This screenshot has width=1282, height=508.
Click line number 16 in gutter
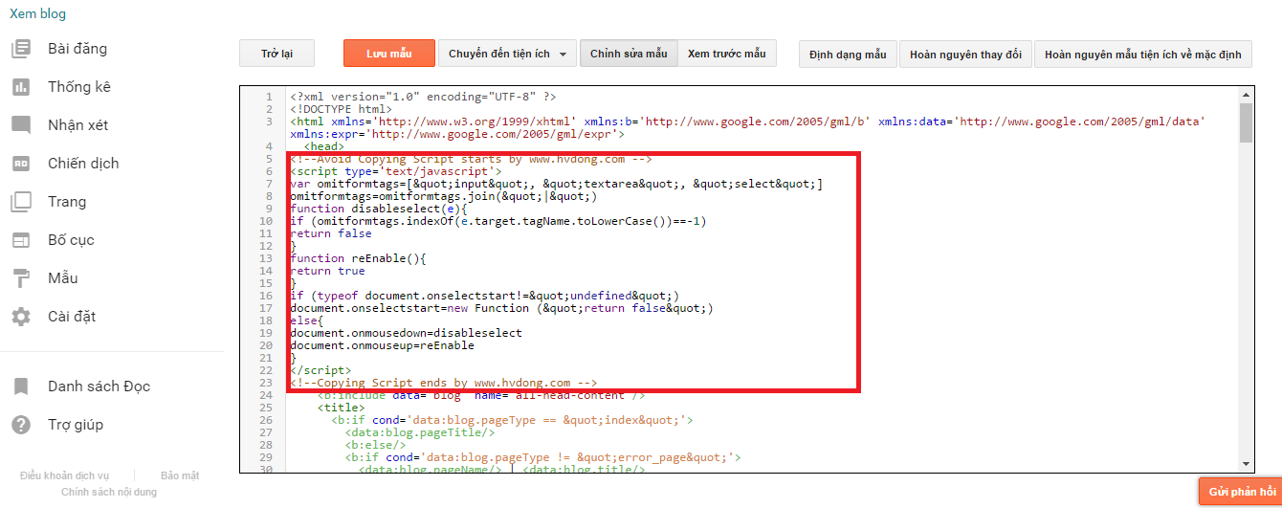(x=266, y=296)
